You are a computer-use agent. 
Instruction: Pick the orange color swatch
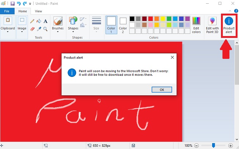[x=157, y=19]
